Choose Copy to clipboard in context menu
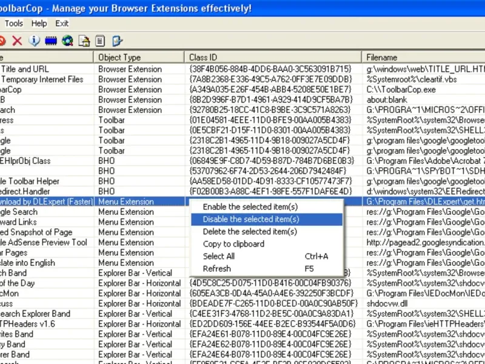Screen dimensions: 485x364 [267, 244]
